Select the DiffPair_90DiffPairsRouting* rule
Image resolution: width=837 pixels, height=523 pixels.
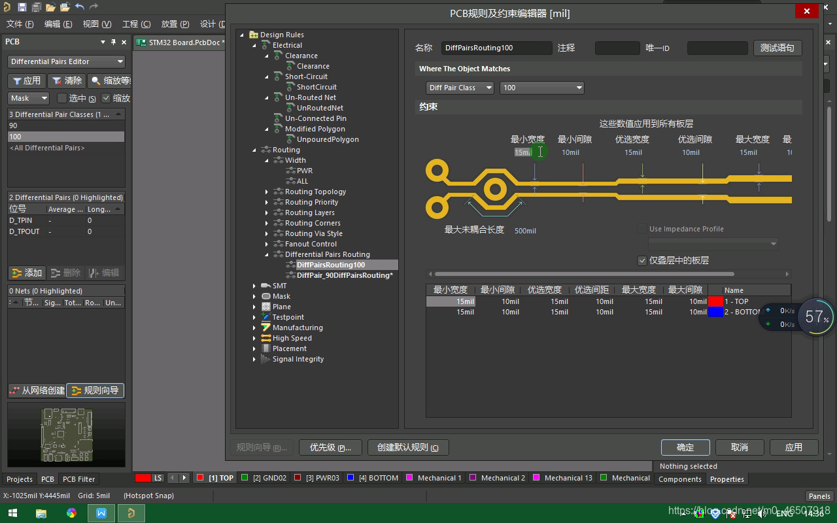pos(345,275)
